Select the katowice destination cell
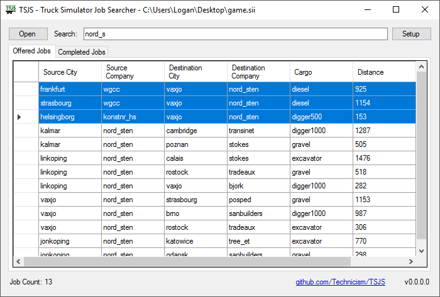 pos(195,241)
